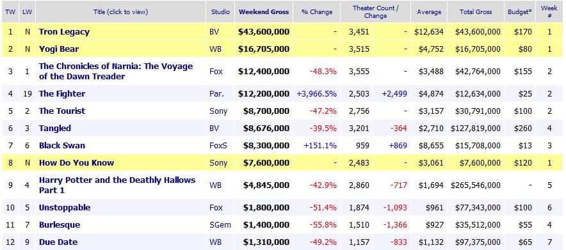Viewport: 566px width, 250px height.
Task: Open How Do You Know link
Action: coord(77,163)
